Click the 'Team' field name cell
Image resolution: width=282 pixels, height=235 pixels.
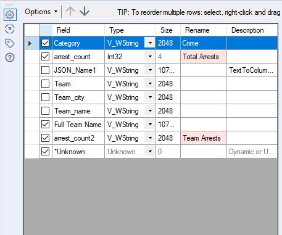coord(78,84)
